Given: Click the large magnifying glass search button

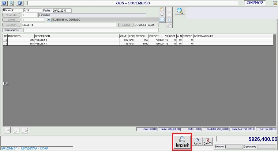Looking at the screenshot, I should pyautogui.click(x=180, y=11).
